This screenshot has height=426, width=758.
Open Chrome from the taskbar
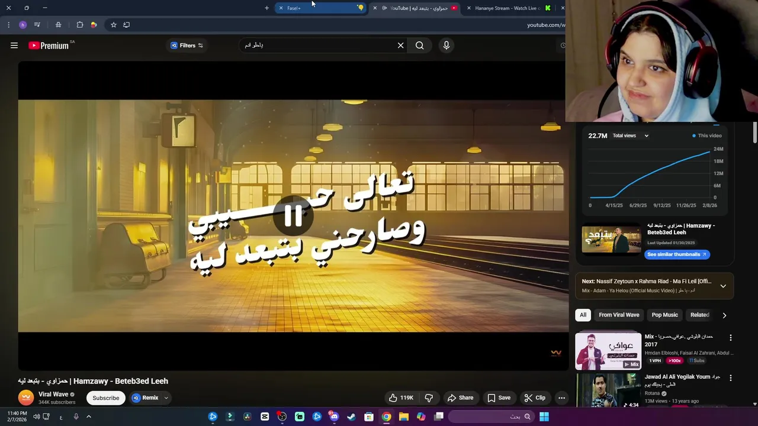click(386, 417)
